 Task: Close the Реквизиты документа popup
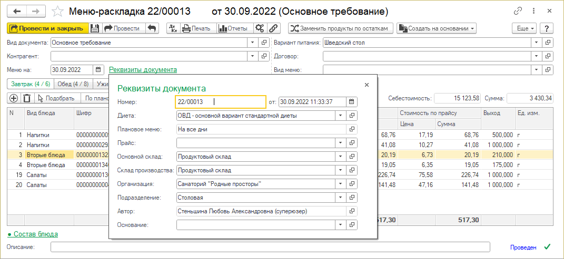tap(367, 85)
